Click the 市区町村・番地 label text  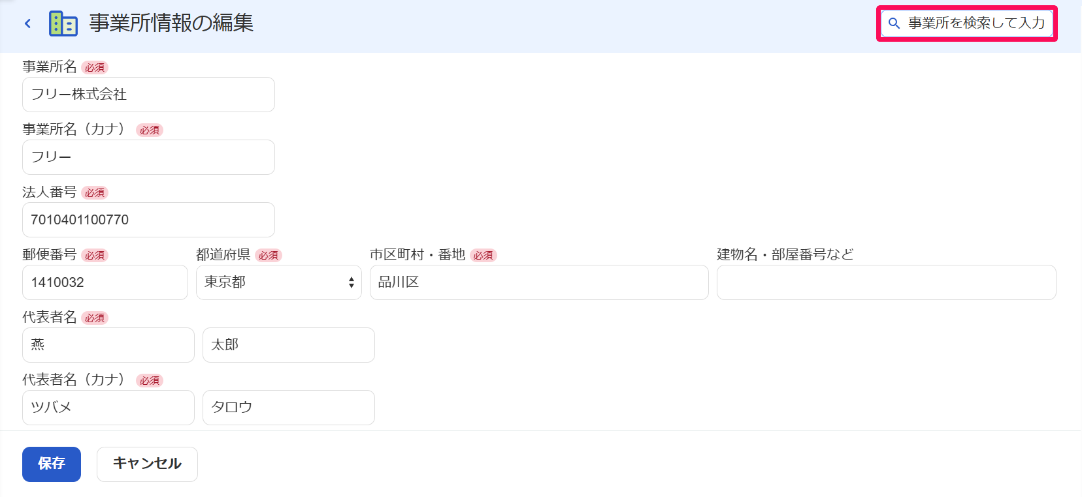[418, 254]
